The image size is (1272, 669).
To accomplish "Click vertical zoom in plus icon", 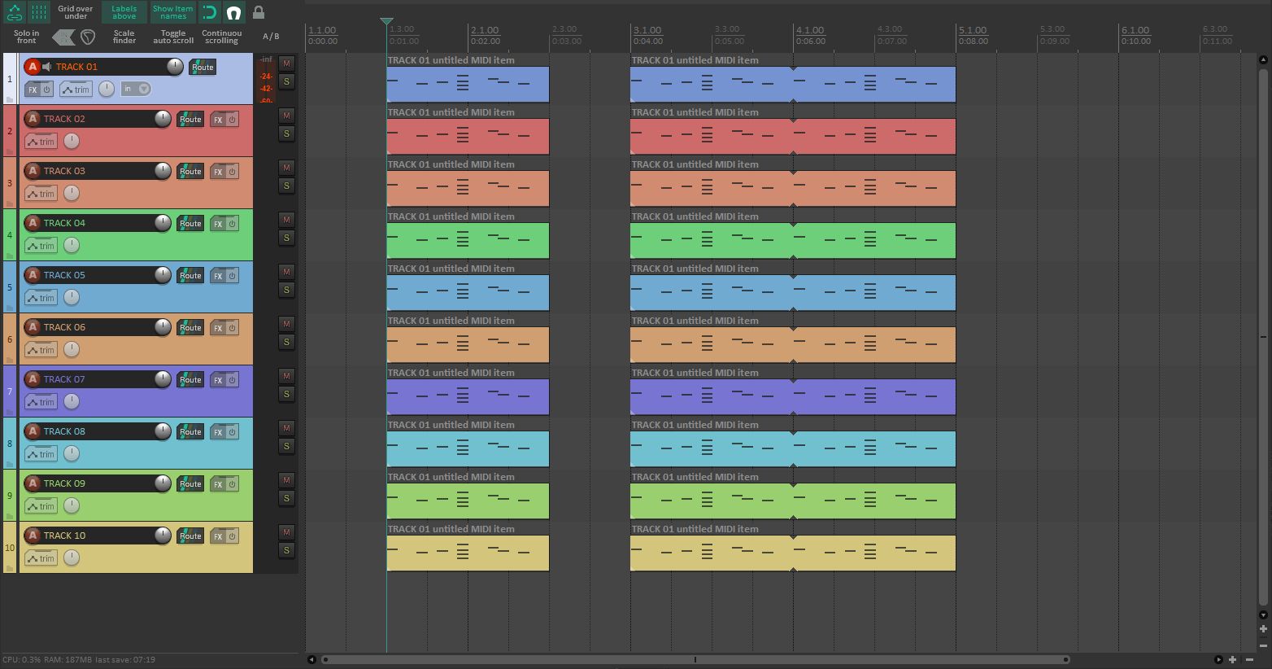I will (1263, 629).
